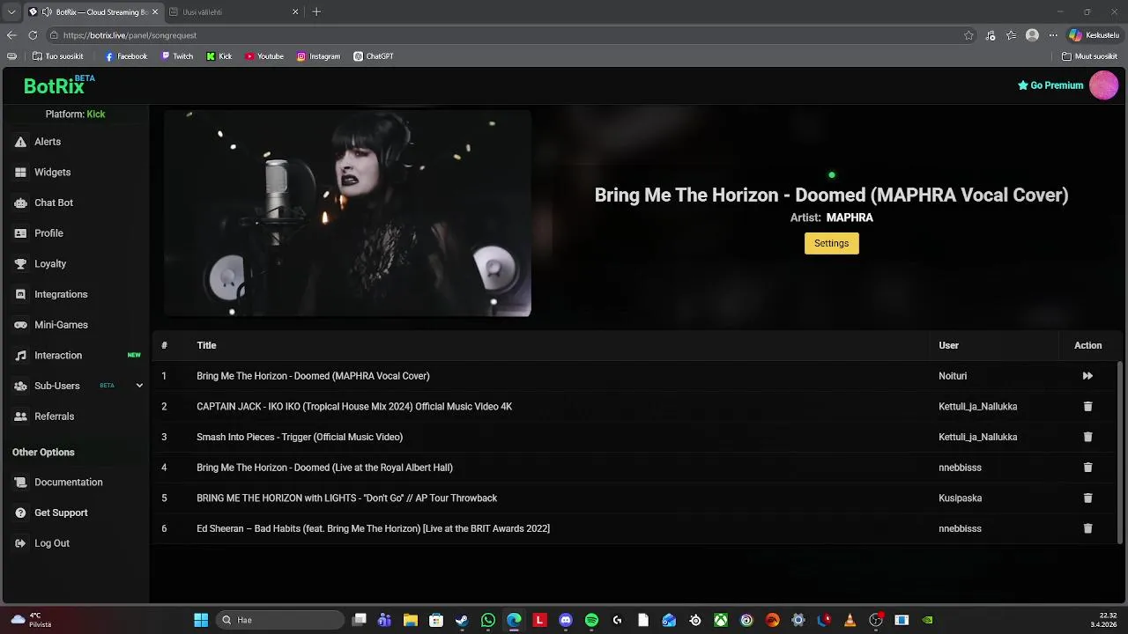1128x634 pixels.
Task: Open the pink user avatar menu
Action: click(1104, 85)
